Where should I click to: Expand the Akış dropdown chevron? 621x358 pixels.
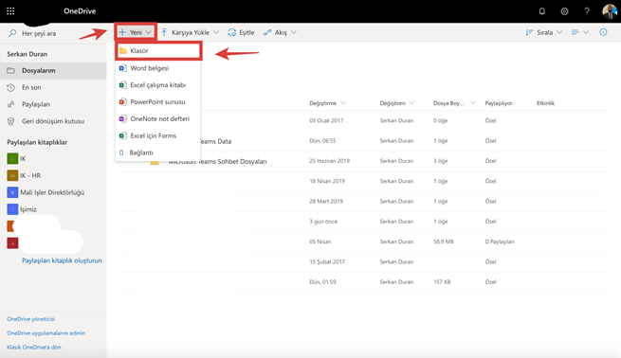[294, 32]
